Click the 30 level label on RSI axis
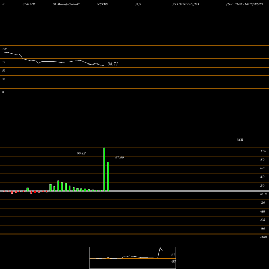 point(4,79)
